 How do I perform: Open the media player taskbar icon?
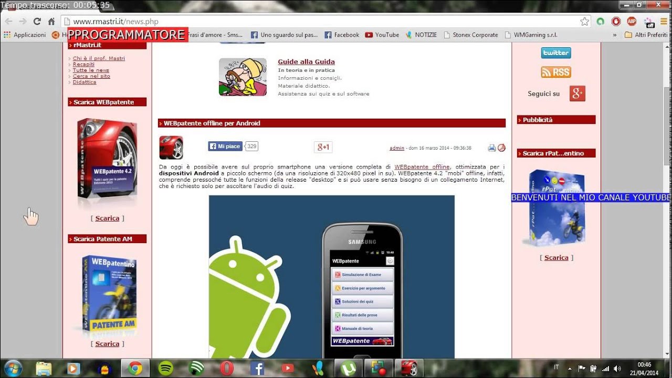pyautogui.click(x=73, y=369)
